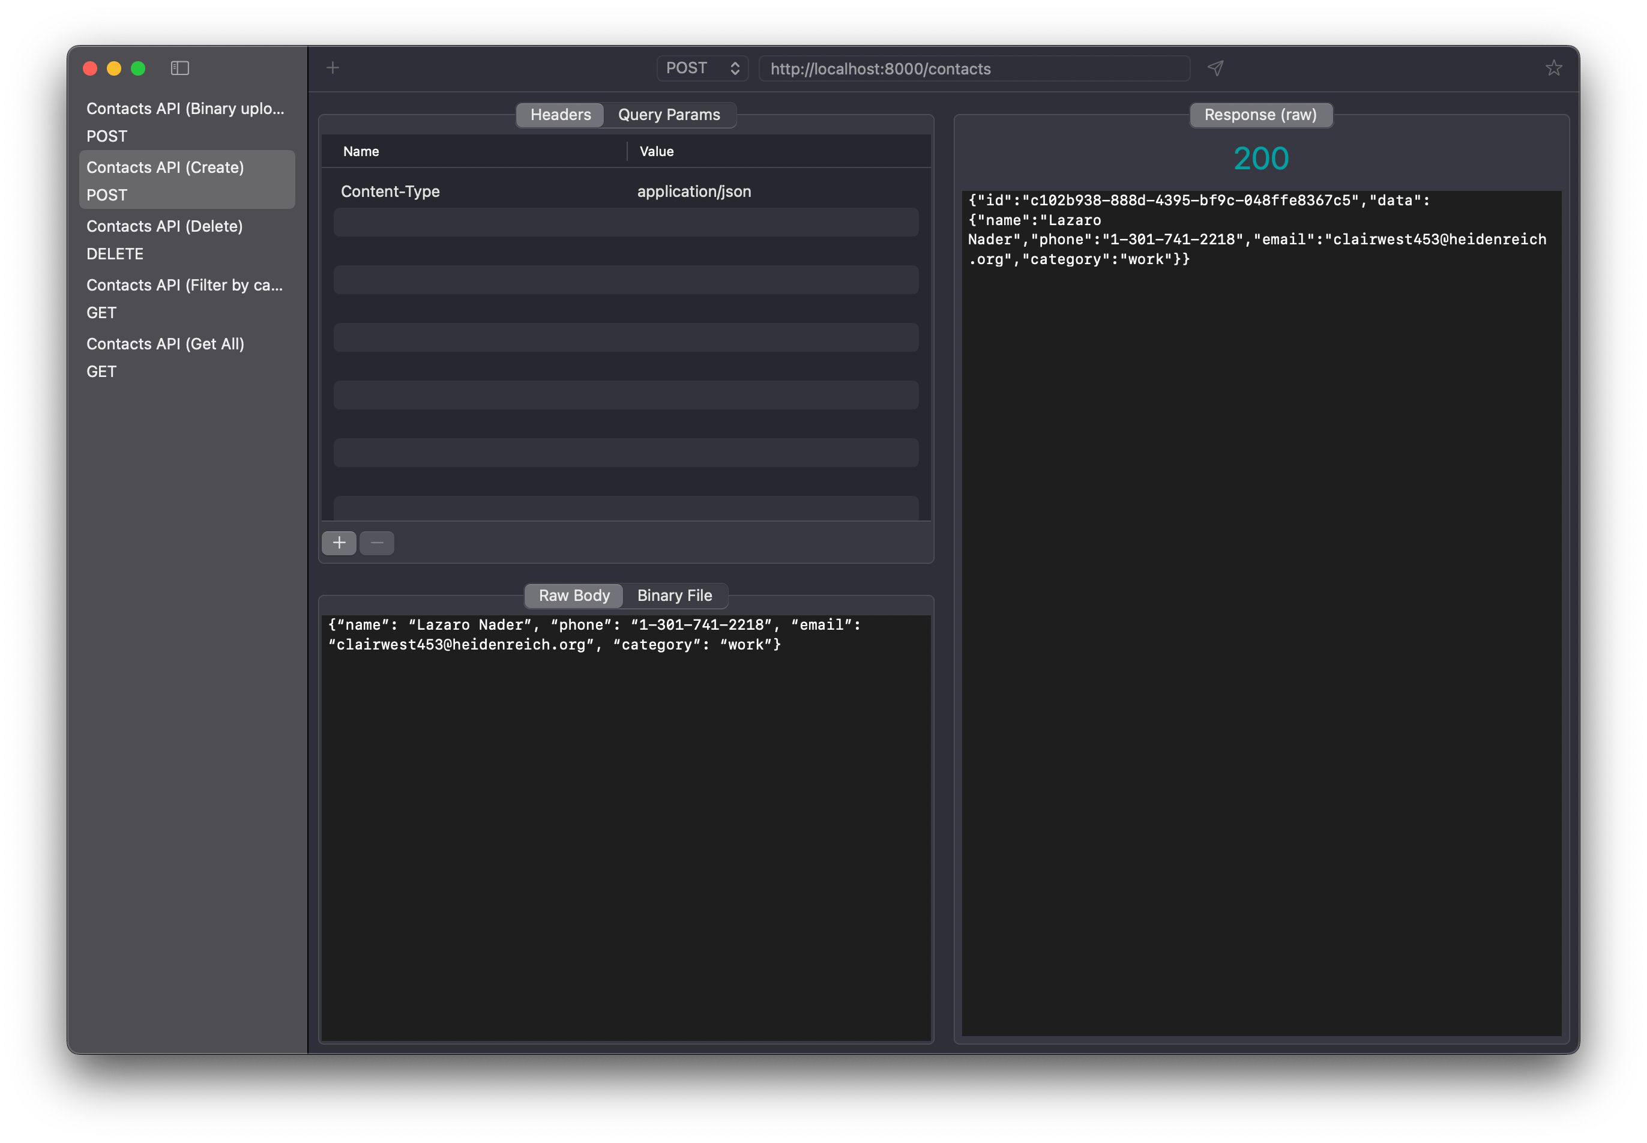This screenshot has width=1647, height=1143.
Task: Click the send request paper plane icon
Action: tap(1215, 68)
